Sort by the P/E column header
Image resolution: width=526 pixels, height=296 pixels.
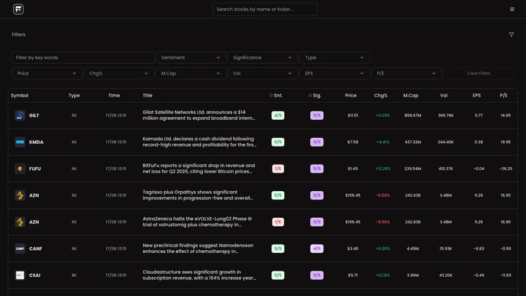point(503,95)
